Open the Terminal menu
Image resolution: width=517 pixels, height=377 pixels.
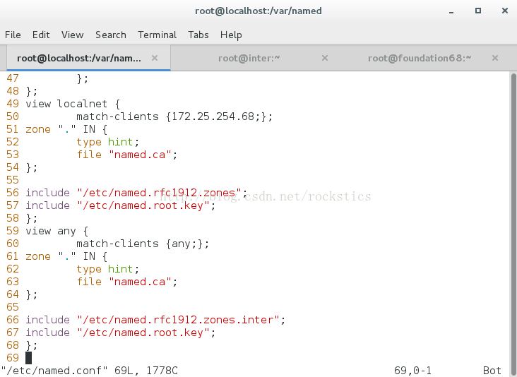click(x=157, y=35)
